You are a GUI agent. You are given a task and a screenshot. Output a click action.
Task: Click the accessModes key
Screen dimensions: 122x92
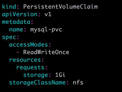pos(29,45)
